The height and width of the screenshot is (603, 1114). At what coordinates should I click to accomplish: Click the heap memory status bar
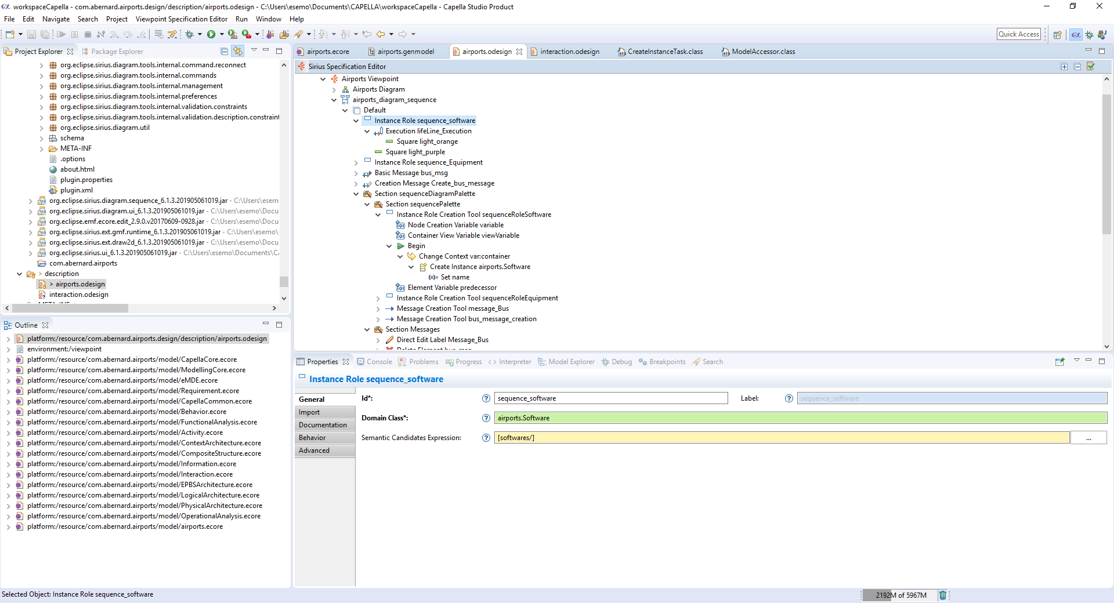coord(899,595)
